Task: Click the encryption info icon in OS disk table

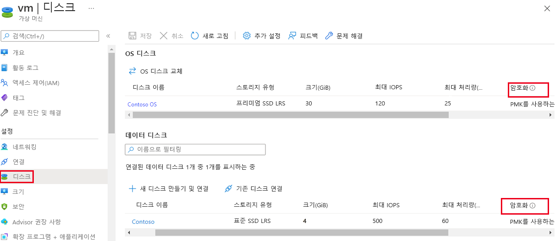Action: (532, 88)
